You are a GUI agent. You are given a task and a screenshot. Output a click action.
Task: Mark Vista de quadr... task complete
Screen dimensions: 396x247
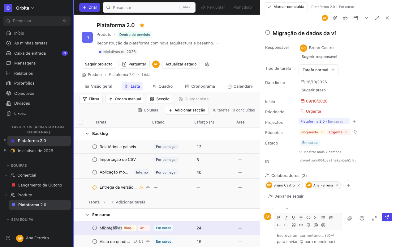(95, 241)
